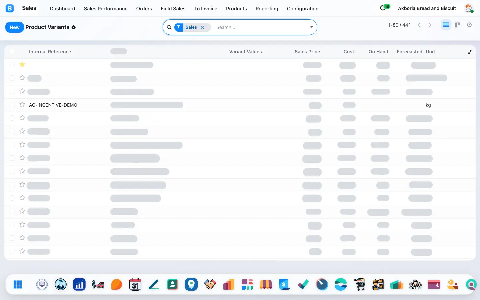The image size is (480, 300).
Task: Open the apps grid launcher in dock
Action: (x=18, y=284)
